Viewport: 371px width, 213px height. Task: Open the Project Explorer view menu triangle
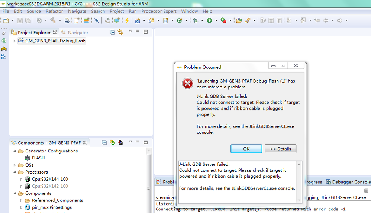(130, 31)
